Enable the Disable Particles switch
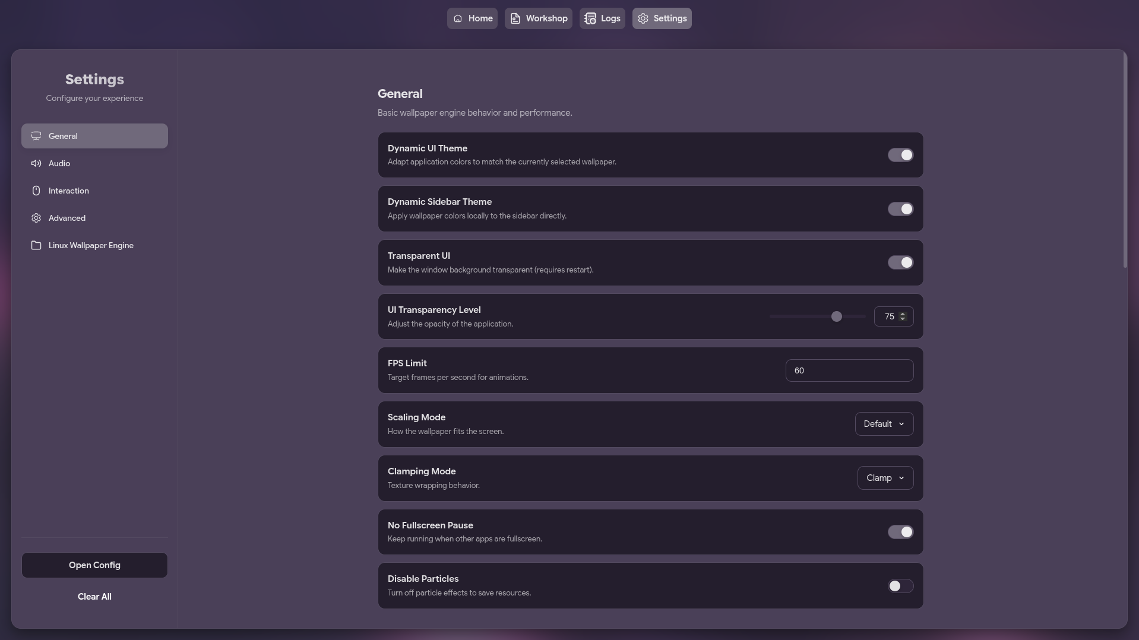1139x640 pixels. click(900, 586)
